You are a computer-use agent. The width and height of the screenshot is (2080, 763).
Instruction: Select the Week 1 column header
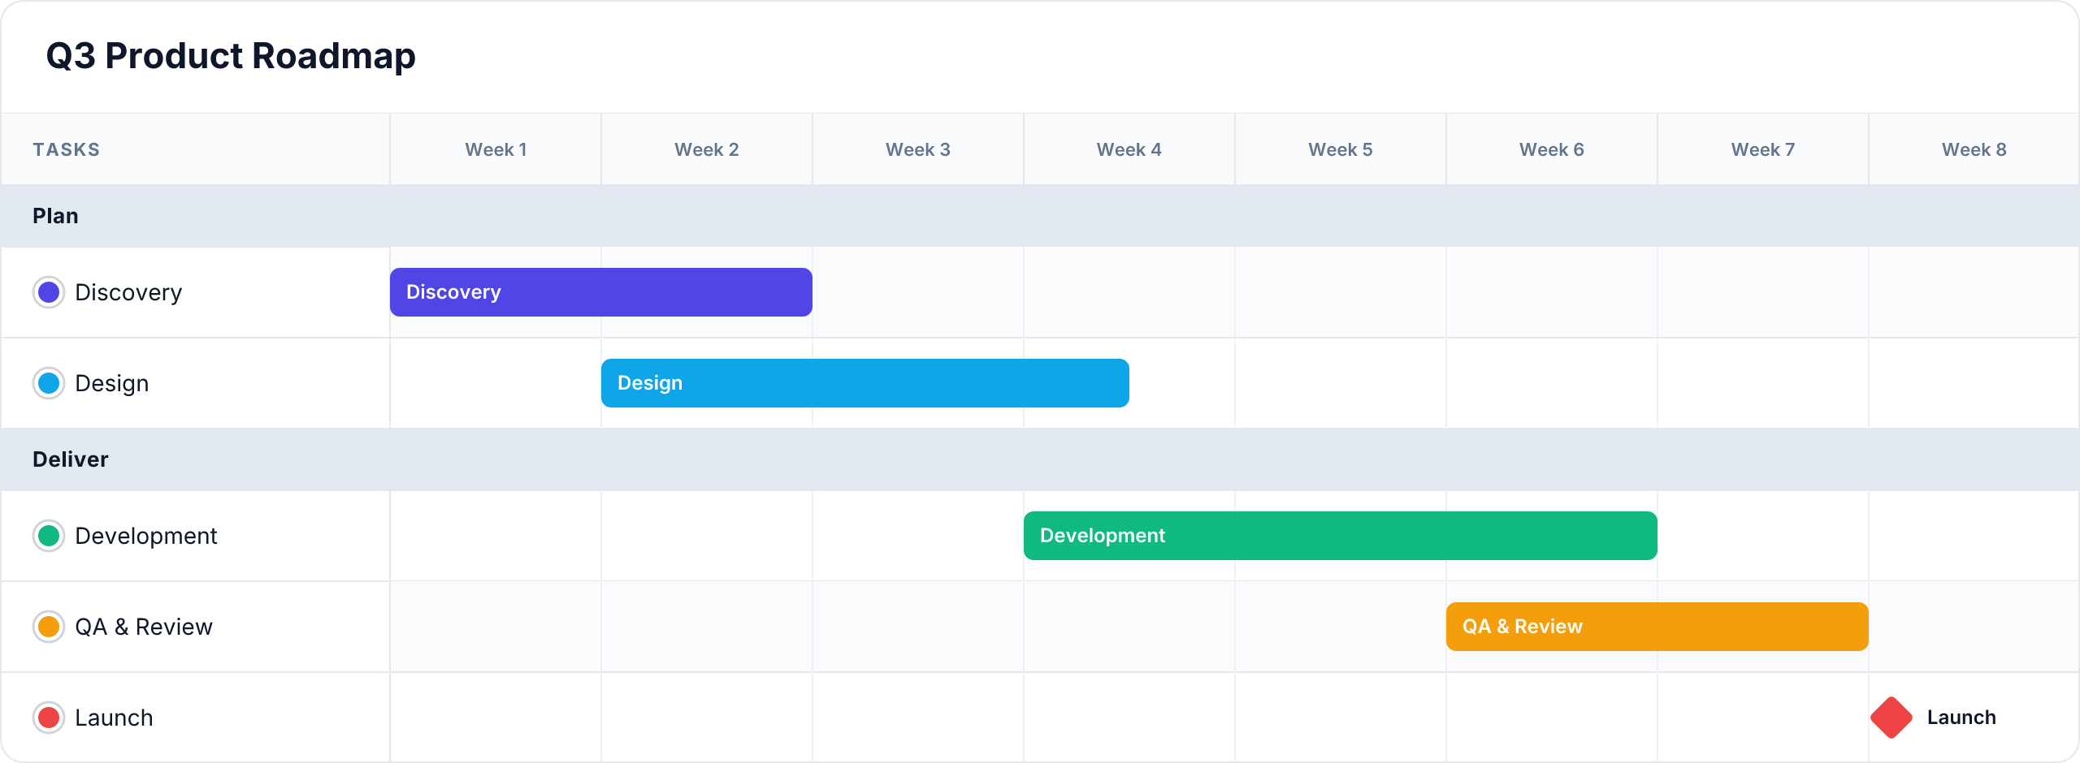(x=496, y=149)
